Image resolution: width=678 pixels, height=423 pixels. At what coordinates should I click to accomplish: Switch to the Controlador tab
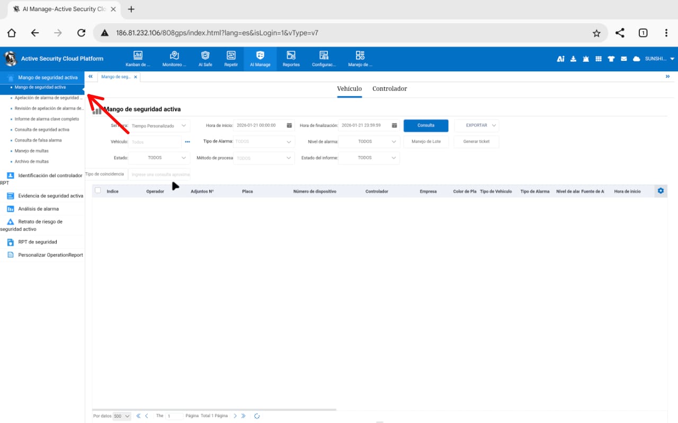pos(389,89)
